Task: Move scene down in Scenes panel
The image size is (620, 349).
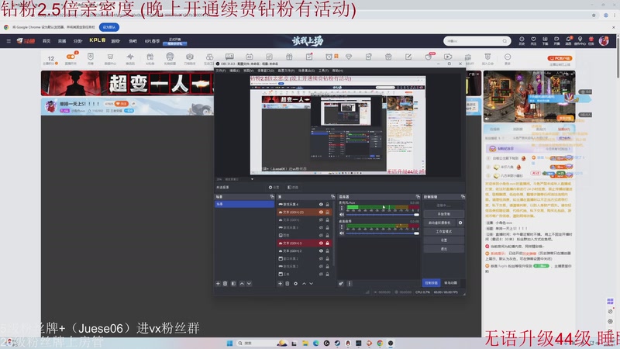Action: pyautogui.click(x=249, y=284)
